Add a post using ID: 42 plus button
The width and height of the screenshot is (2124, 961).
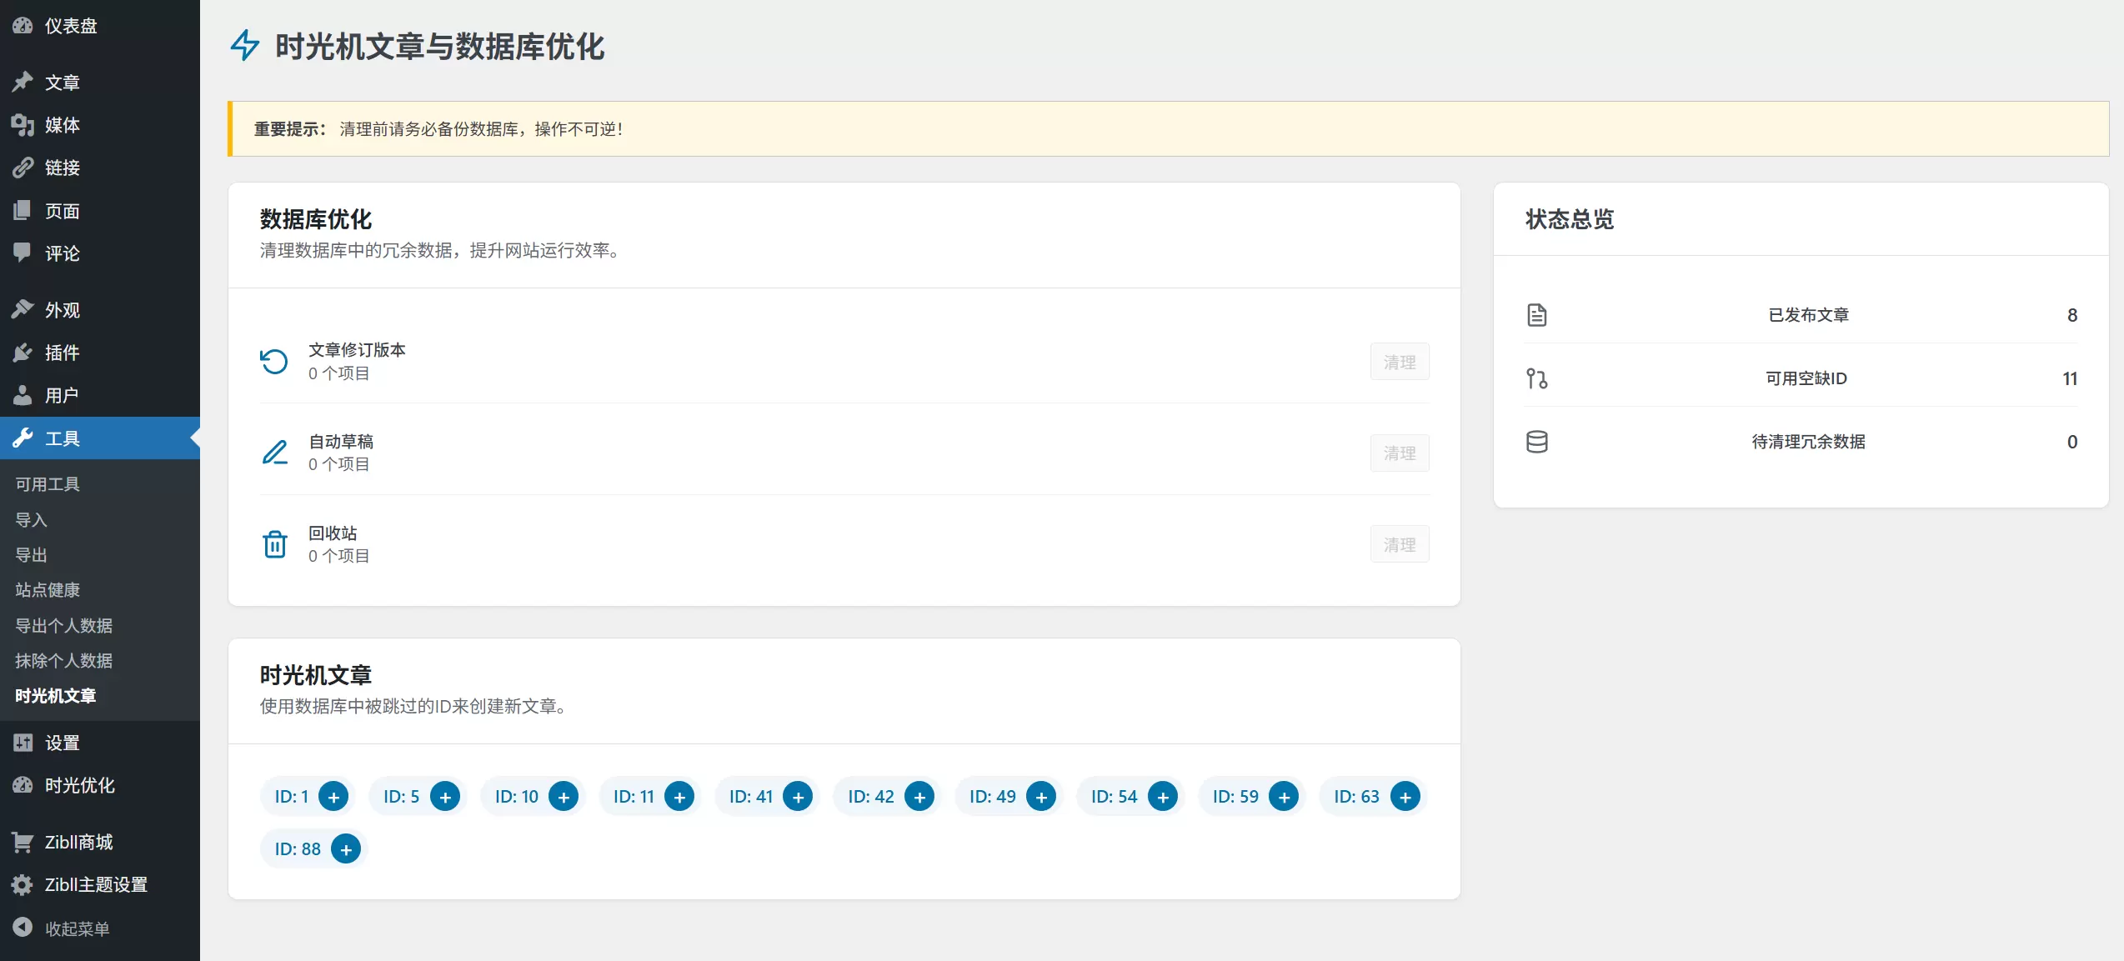[919, 797]
